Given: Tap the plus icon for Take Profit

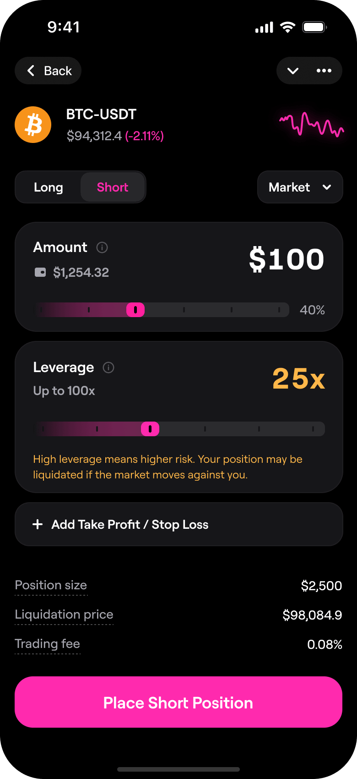Looking at the screenshot, I should [x=38, y=524].
